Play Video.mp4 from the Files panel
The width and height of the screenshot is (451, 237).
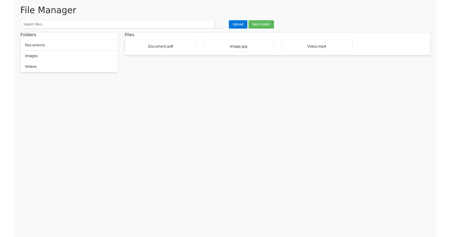(316, 46)
